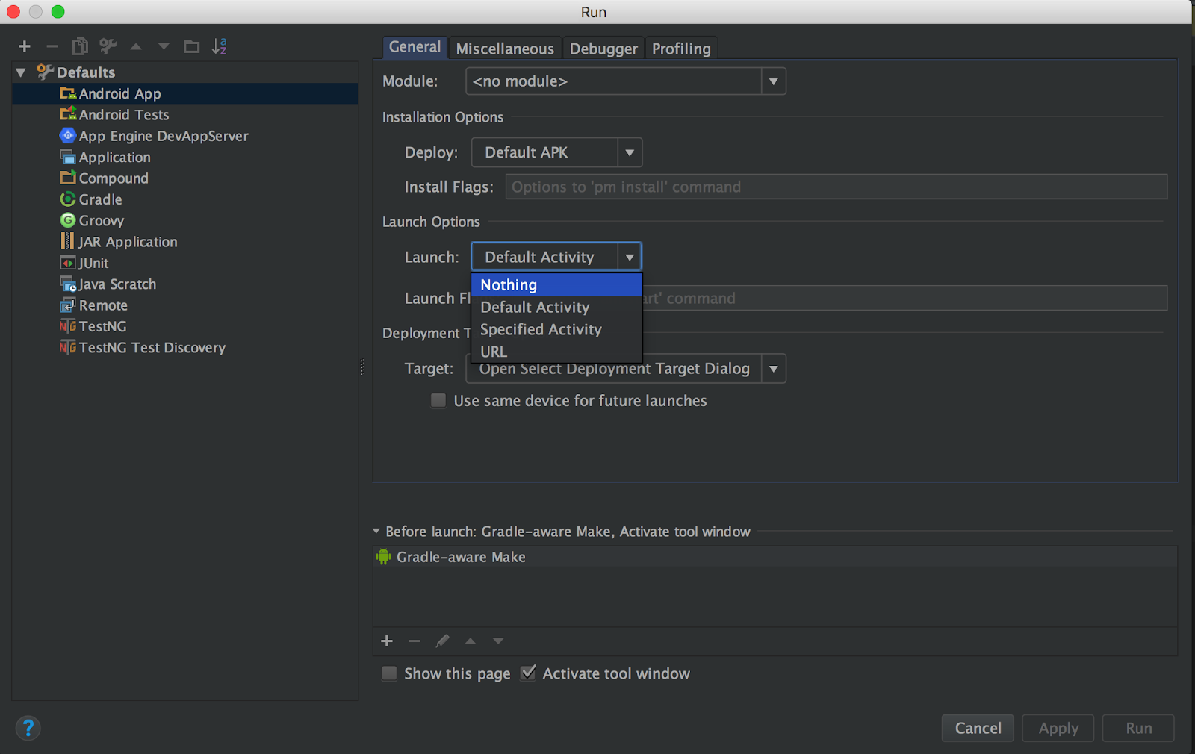Click the Cancel button

pos(978,728)
